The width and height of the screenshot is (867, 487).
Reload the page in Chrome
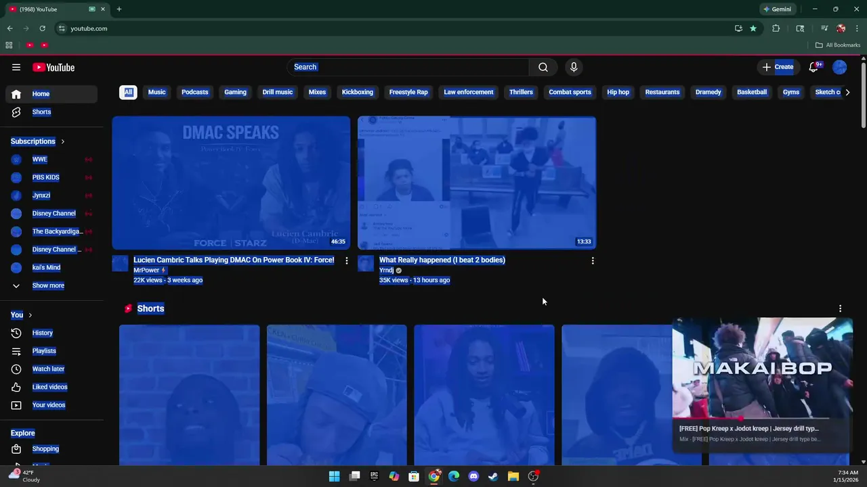coord(42,28)
